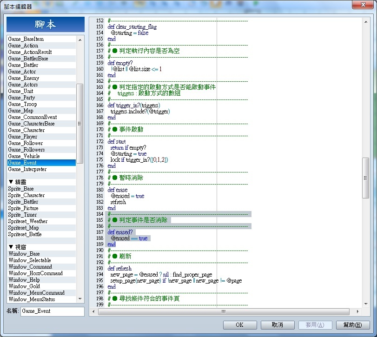377x337 pixels.
Task: Open the Window_HorzCommand script
Action: coord(41,273)
